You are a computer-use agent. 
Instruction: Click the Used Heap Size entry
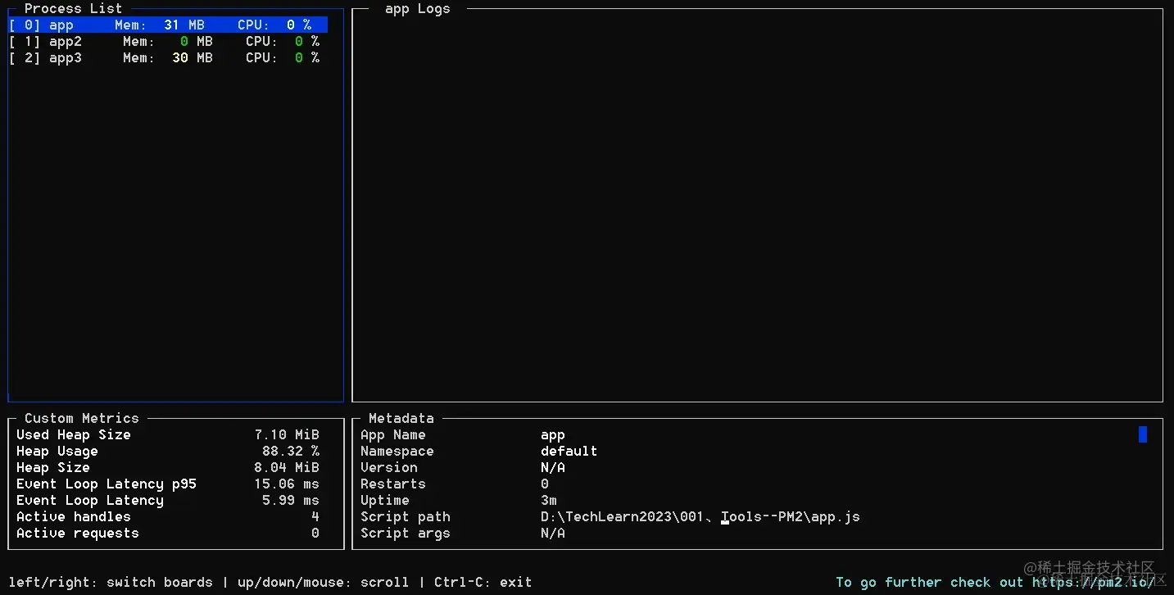click(73, 434)
